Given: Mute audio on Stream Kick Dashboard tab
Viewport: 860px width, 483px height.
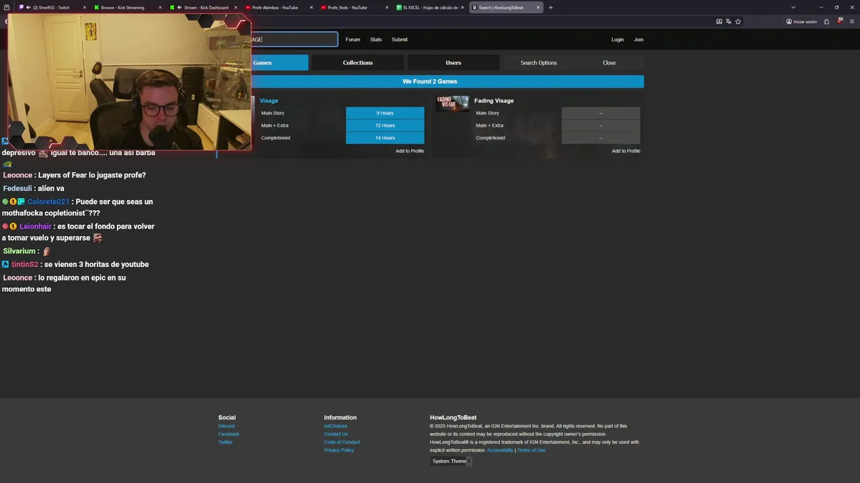Looking at the screenshot, I should coord(179,7).
